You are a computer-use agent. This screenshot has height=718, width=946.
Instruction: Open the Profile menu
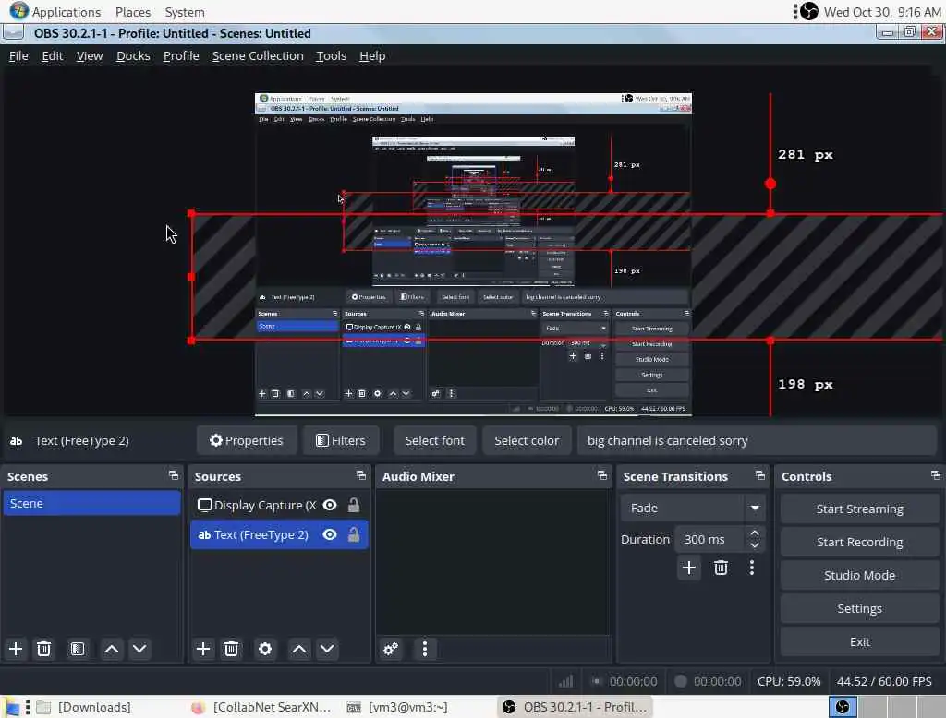click(x=181, y=56)
